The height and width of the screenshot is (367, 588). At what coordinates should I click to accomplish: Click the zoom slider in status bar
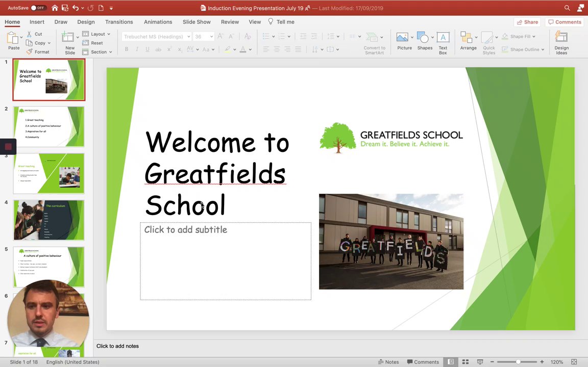[517, 362]
